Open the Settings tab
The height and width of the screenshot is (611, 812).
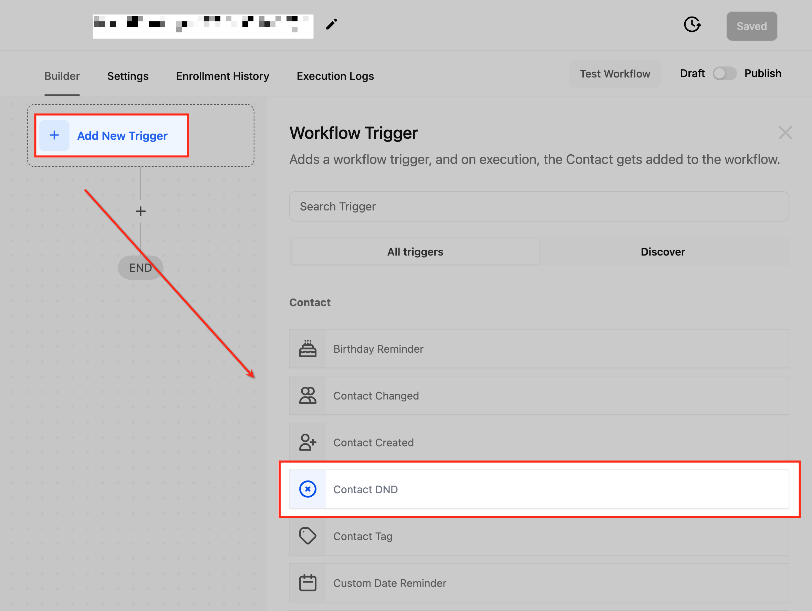pyautogui.click(x=128, y=76)
